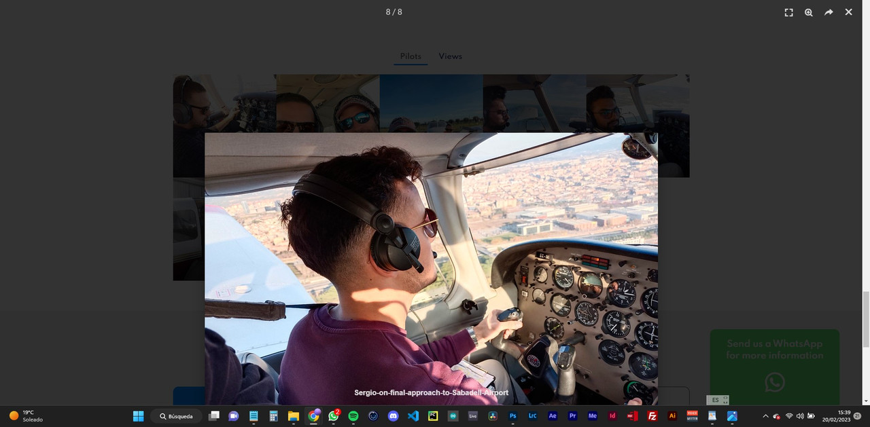This screenshot has height=427, width=870.
Task: Launch Photoshop from the taskbar
Action: (x=513, y=416)
